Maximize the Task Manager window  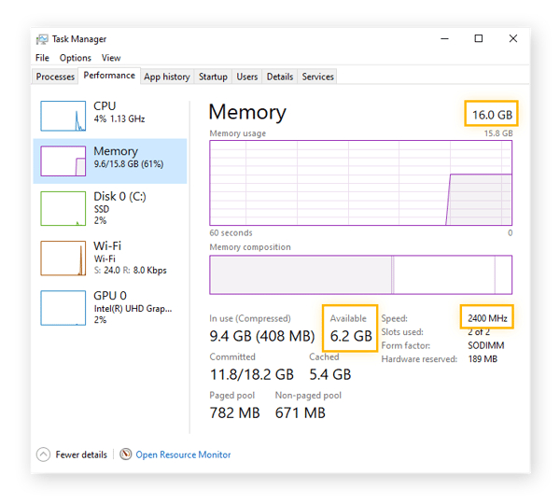pos(479,39)
